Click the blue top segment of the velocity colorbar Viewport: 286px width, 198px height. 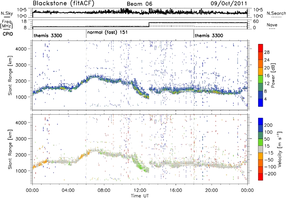pos(261,122)
